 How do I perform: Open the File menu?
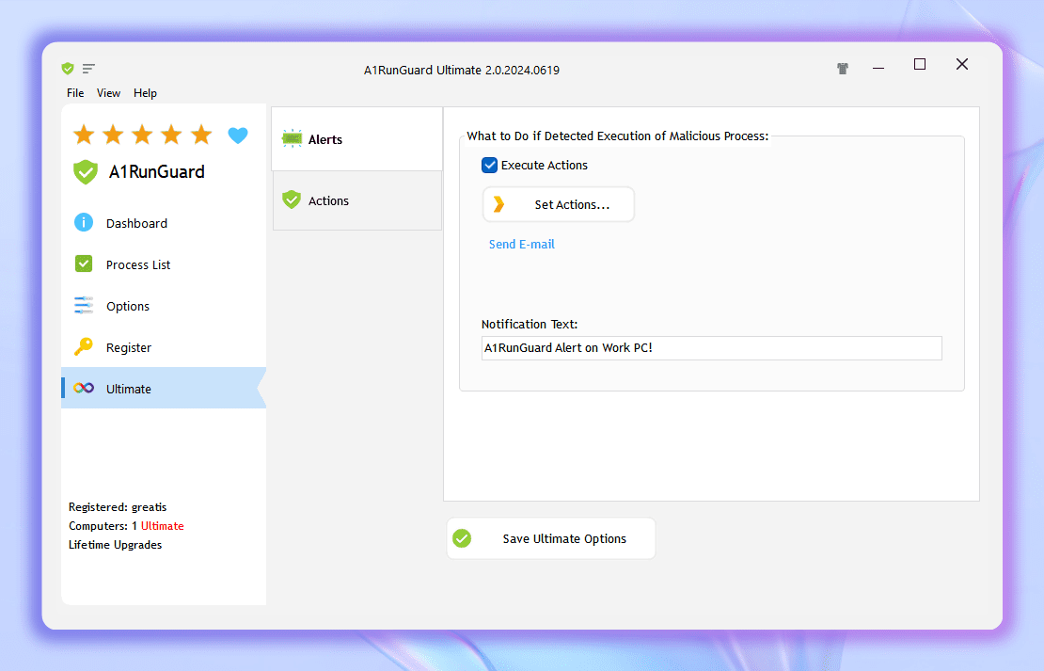pos(75,93)
